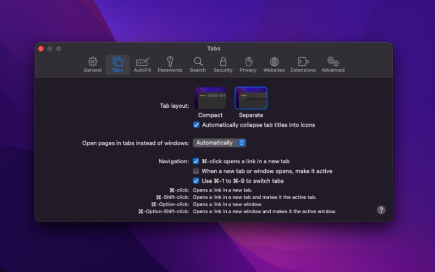Viewport: 435px width, 272px height.
Task: Open the 'Automatically' pop-up menu
Action: (x=220, y=143)
